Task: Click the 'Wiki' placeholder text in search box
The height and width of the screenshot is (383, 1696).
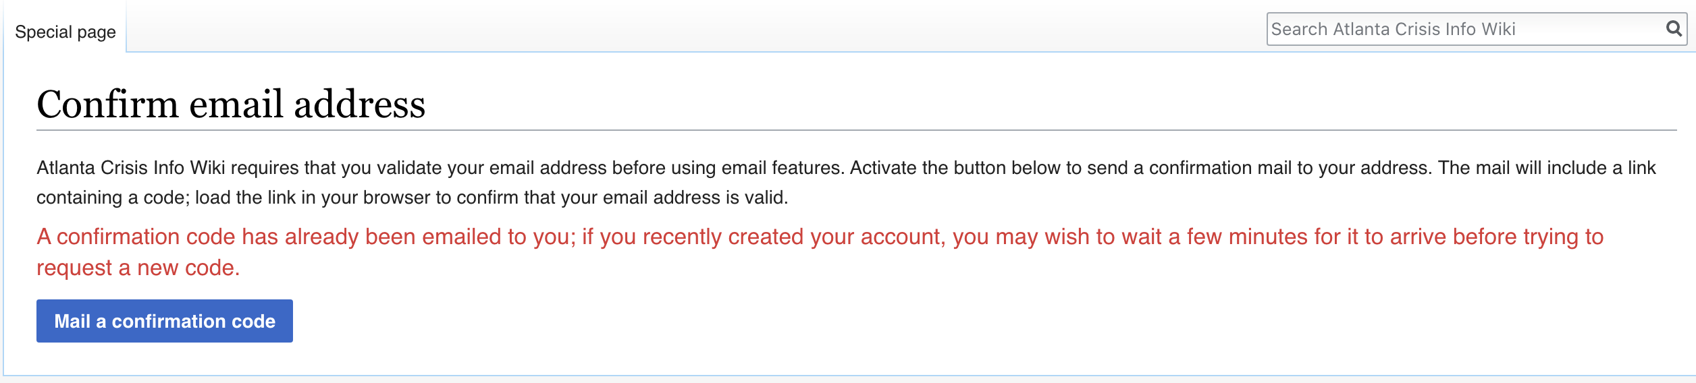Action: pos(1498,29)
